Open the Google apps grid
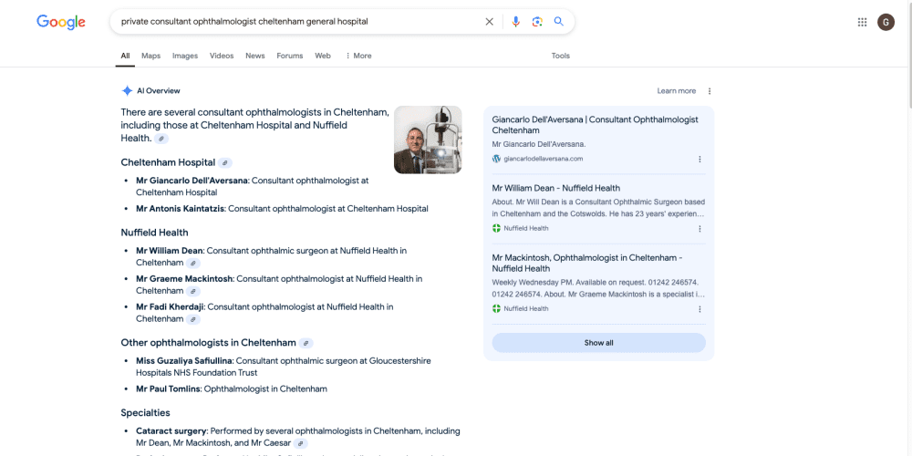The width and height of the screenshot is (912, 456). (862, 22)
